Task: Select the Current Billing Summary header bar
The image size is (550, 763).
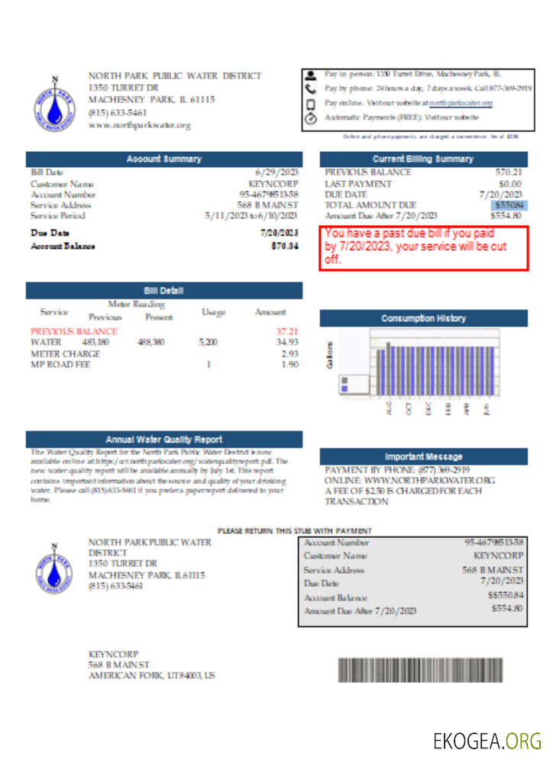Action: (x=422, y=159)
